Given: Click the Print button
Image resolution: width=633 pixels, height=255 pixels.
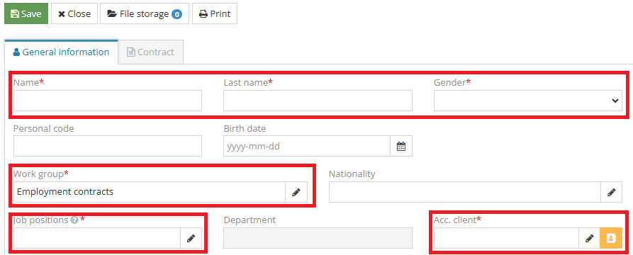Looking at the screenshot, I should tap(215, 13).
